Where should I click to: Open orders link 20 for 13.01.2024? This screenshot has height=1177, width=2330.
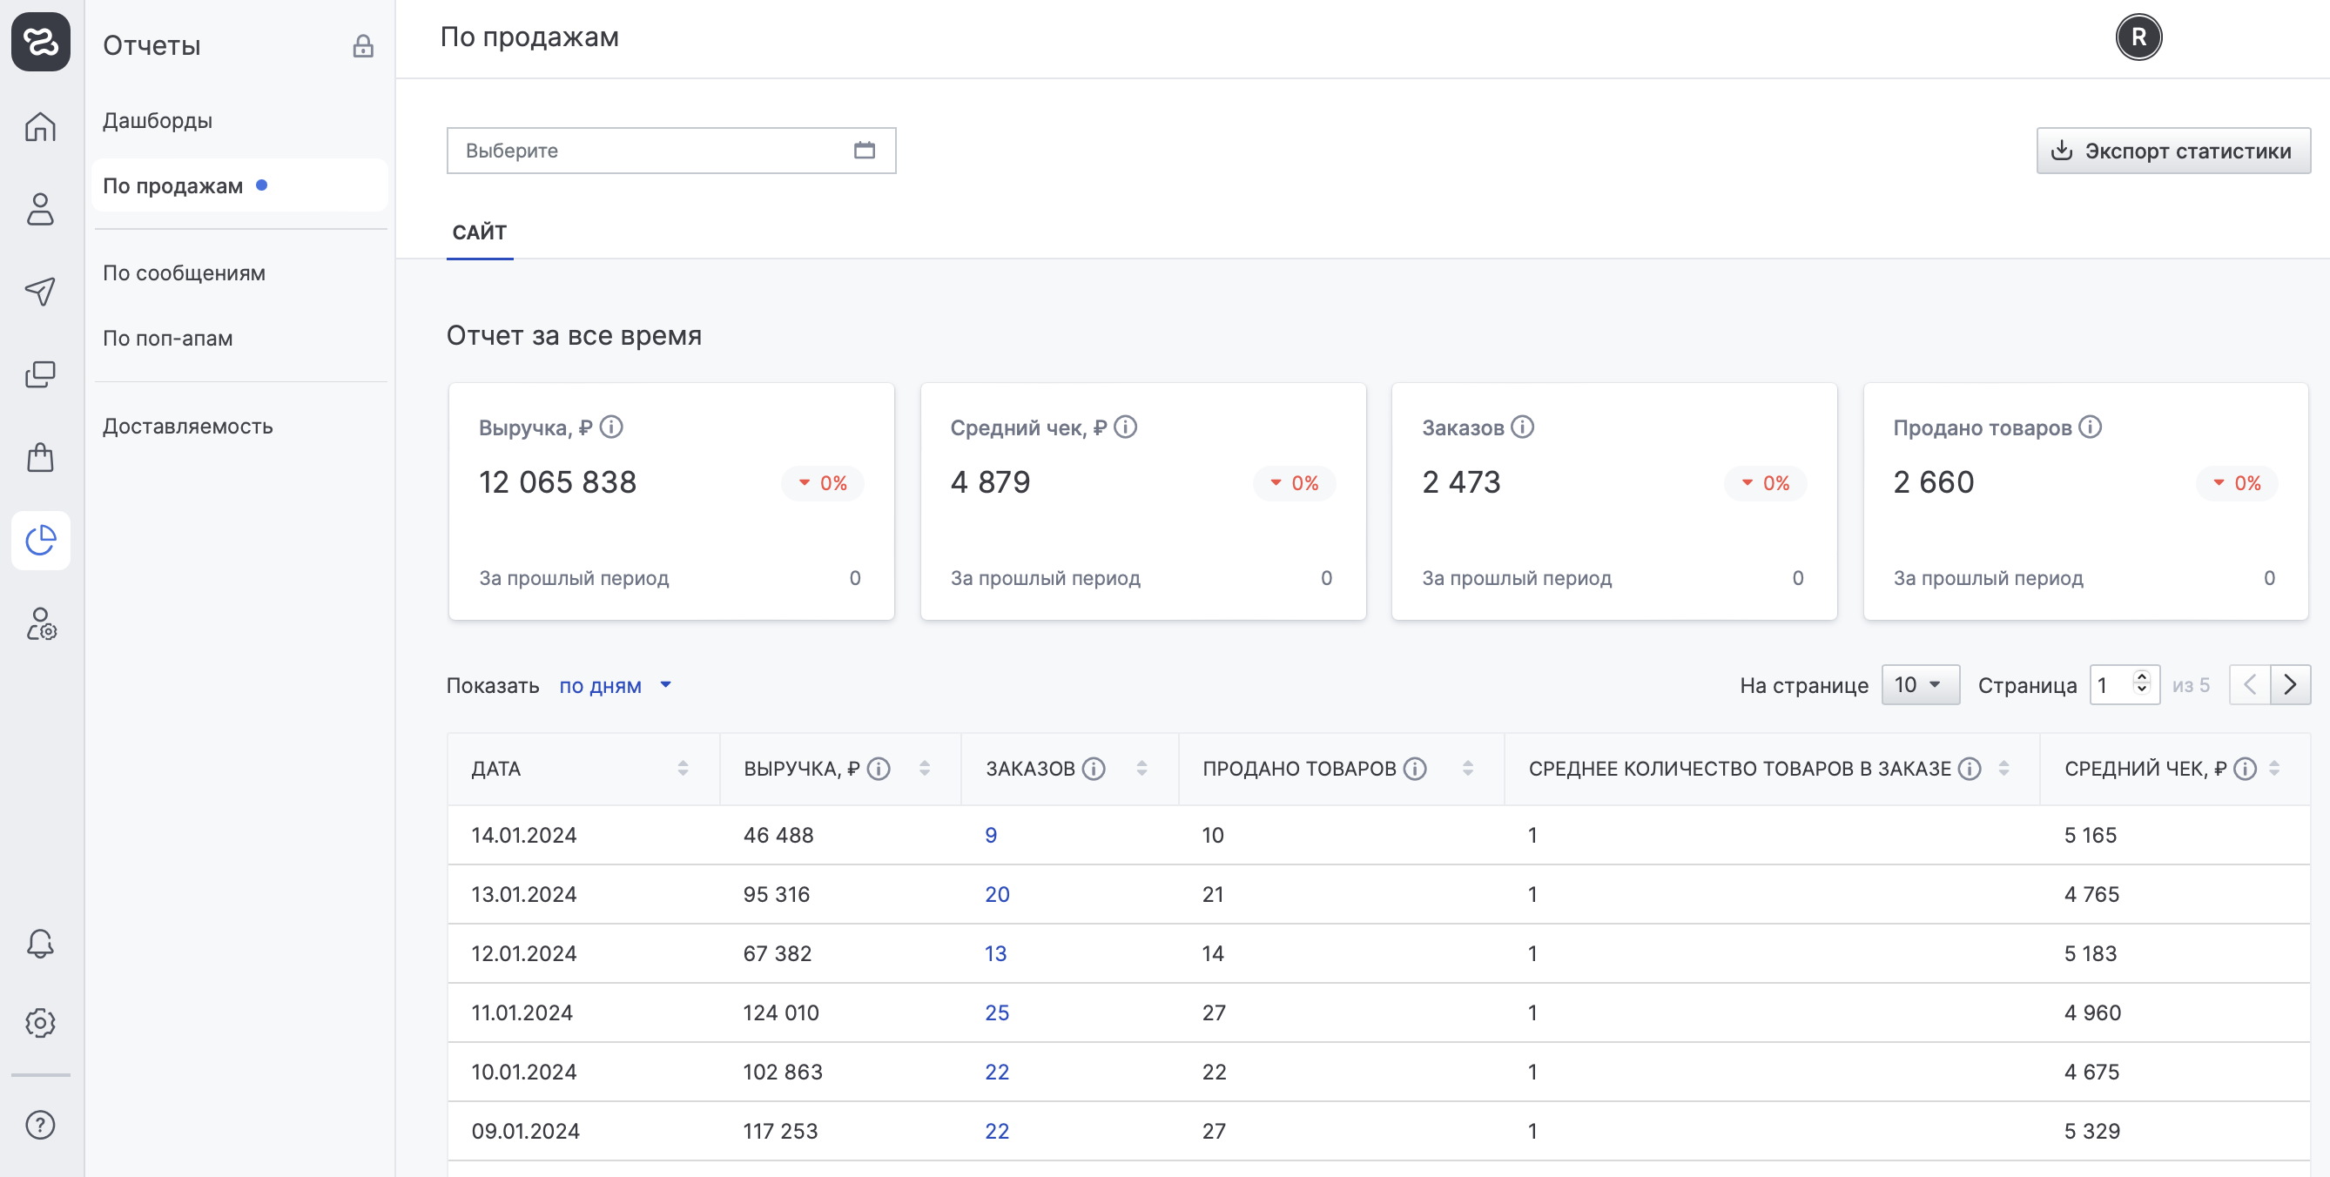pos(997,894)
